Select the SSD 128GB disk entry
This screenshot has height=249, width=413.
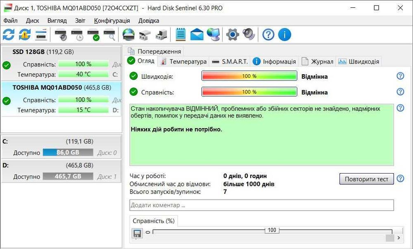(62, 63)
